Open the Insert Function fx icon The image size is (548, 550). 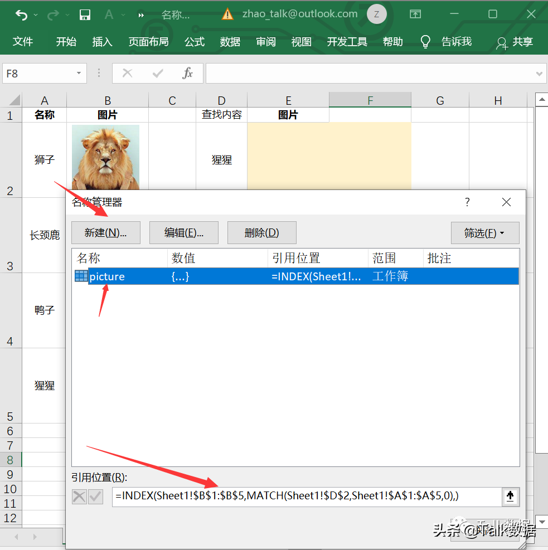pyautogui.click(x=188, y=74)
